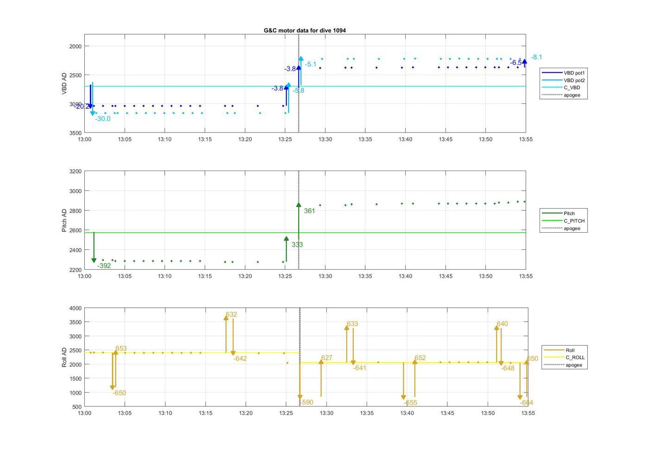649x457 pixels.
Task: Click the '13:15' tick on Pitch plot
Action: pos(205,276)
